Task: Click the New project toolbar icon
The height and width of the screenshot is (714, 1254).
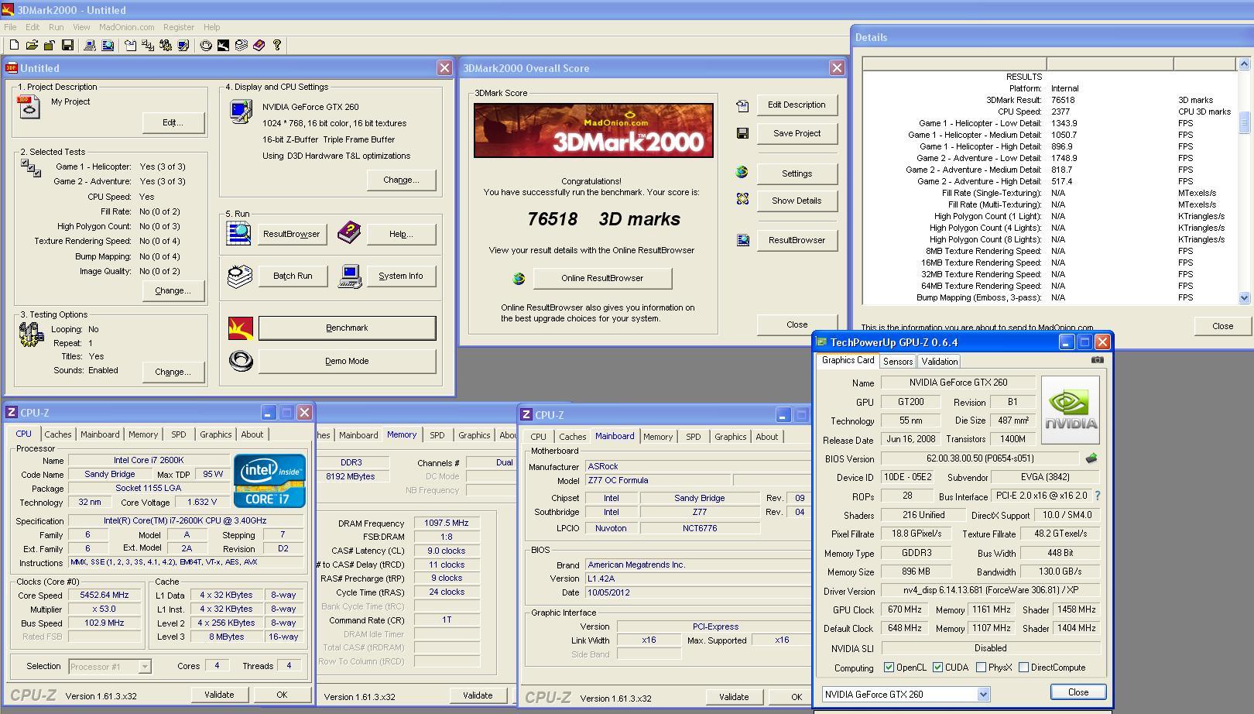Action: point(14,46)
